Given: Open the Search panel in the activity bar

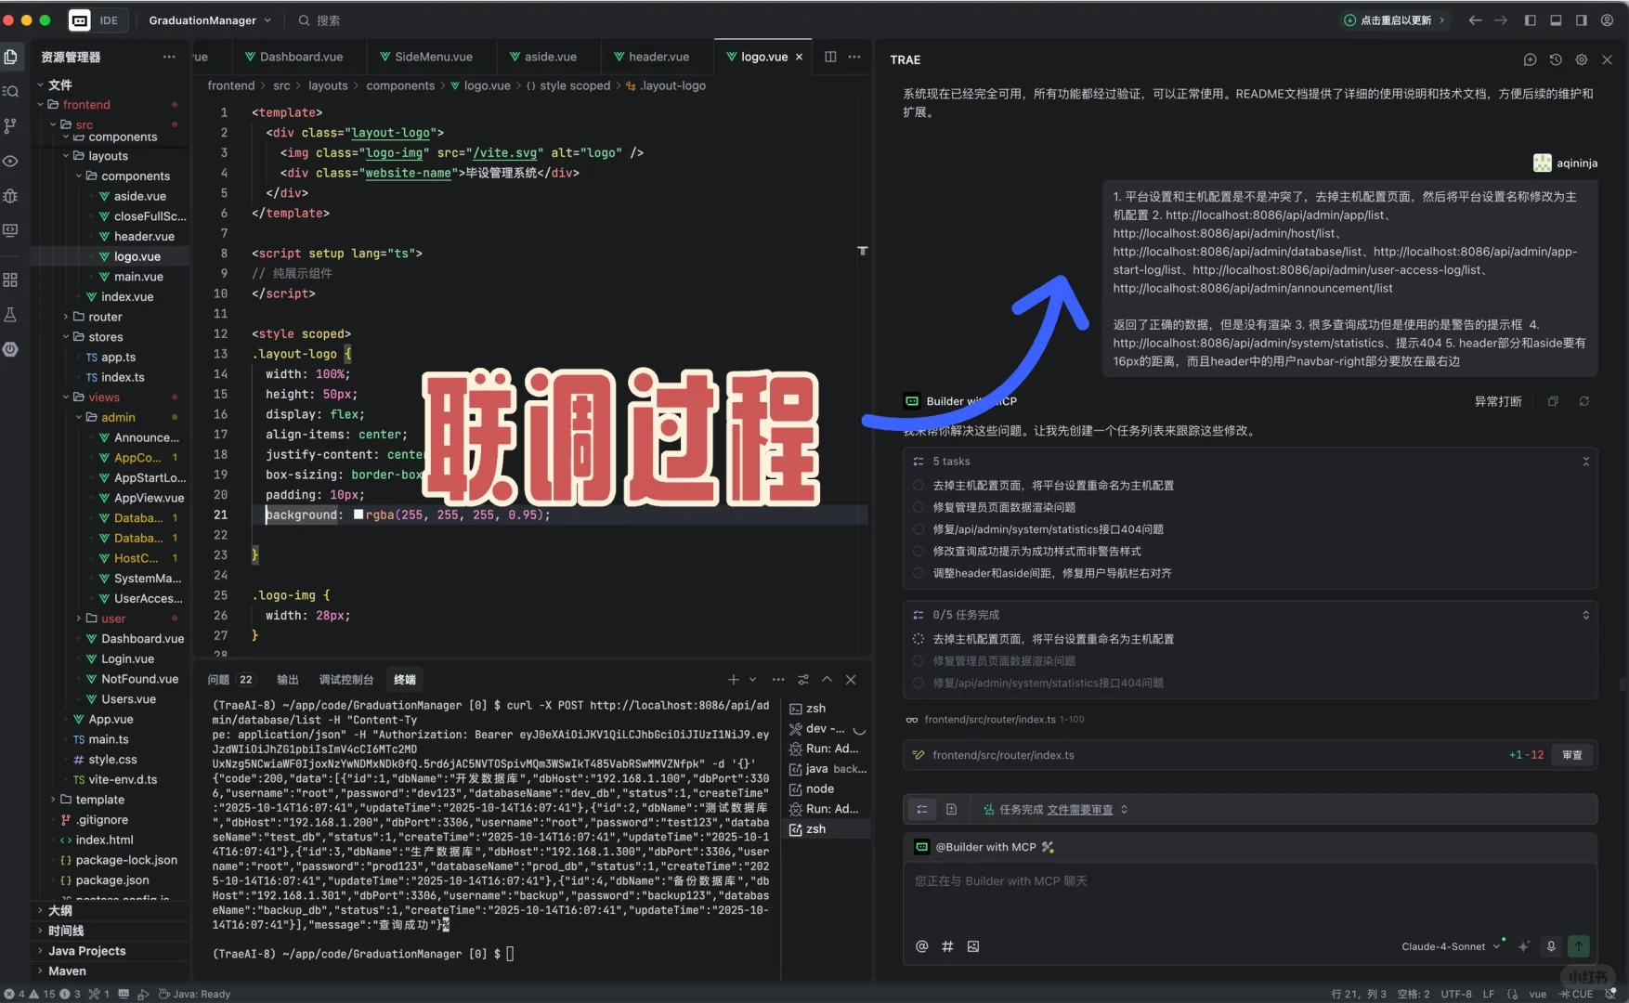Looking at the screenshot, I should pos(11,92).
